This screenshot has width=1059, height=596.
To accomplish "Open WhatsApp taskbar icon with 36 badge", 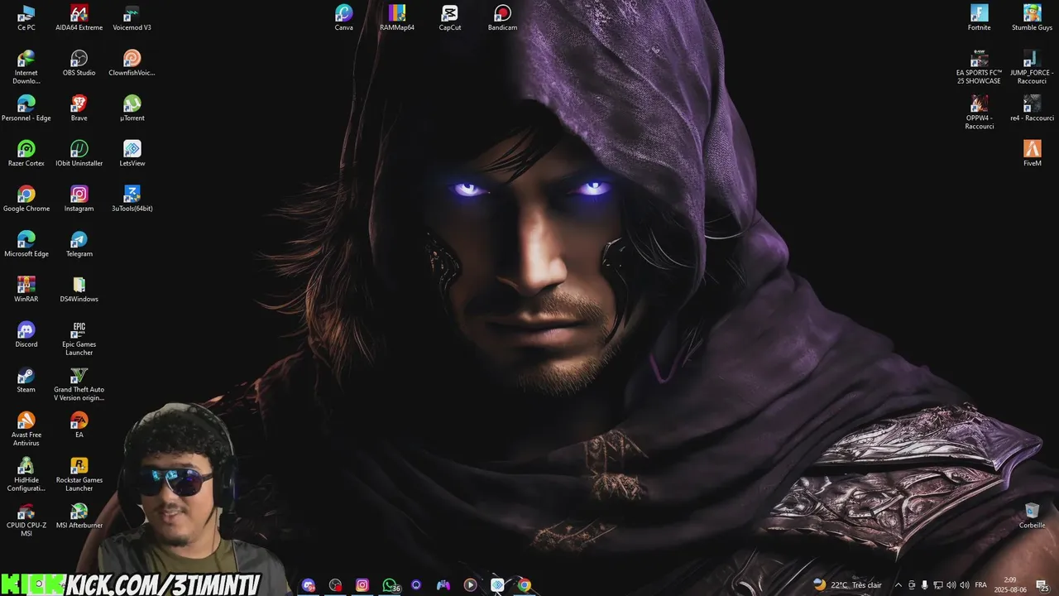I will [x=390, y=585].
